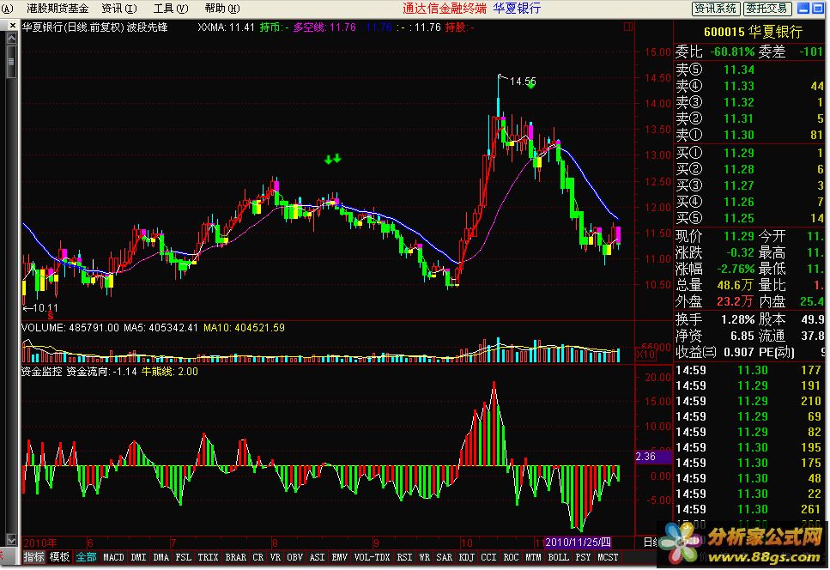830x570 pixels.
Task: Select the FSL indicator tab
Action: (183, 557)
